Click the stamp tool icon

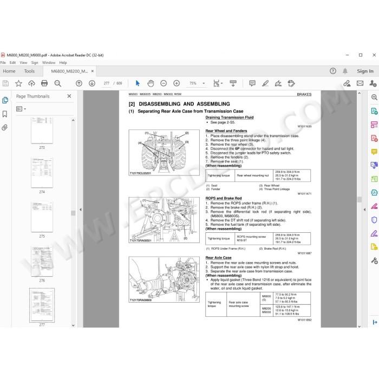(x=291, y=83)
